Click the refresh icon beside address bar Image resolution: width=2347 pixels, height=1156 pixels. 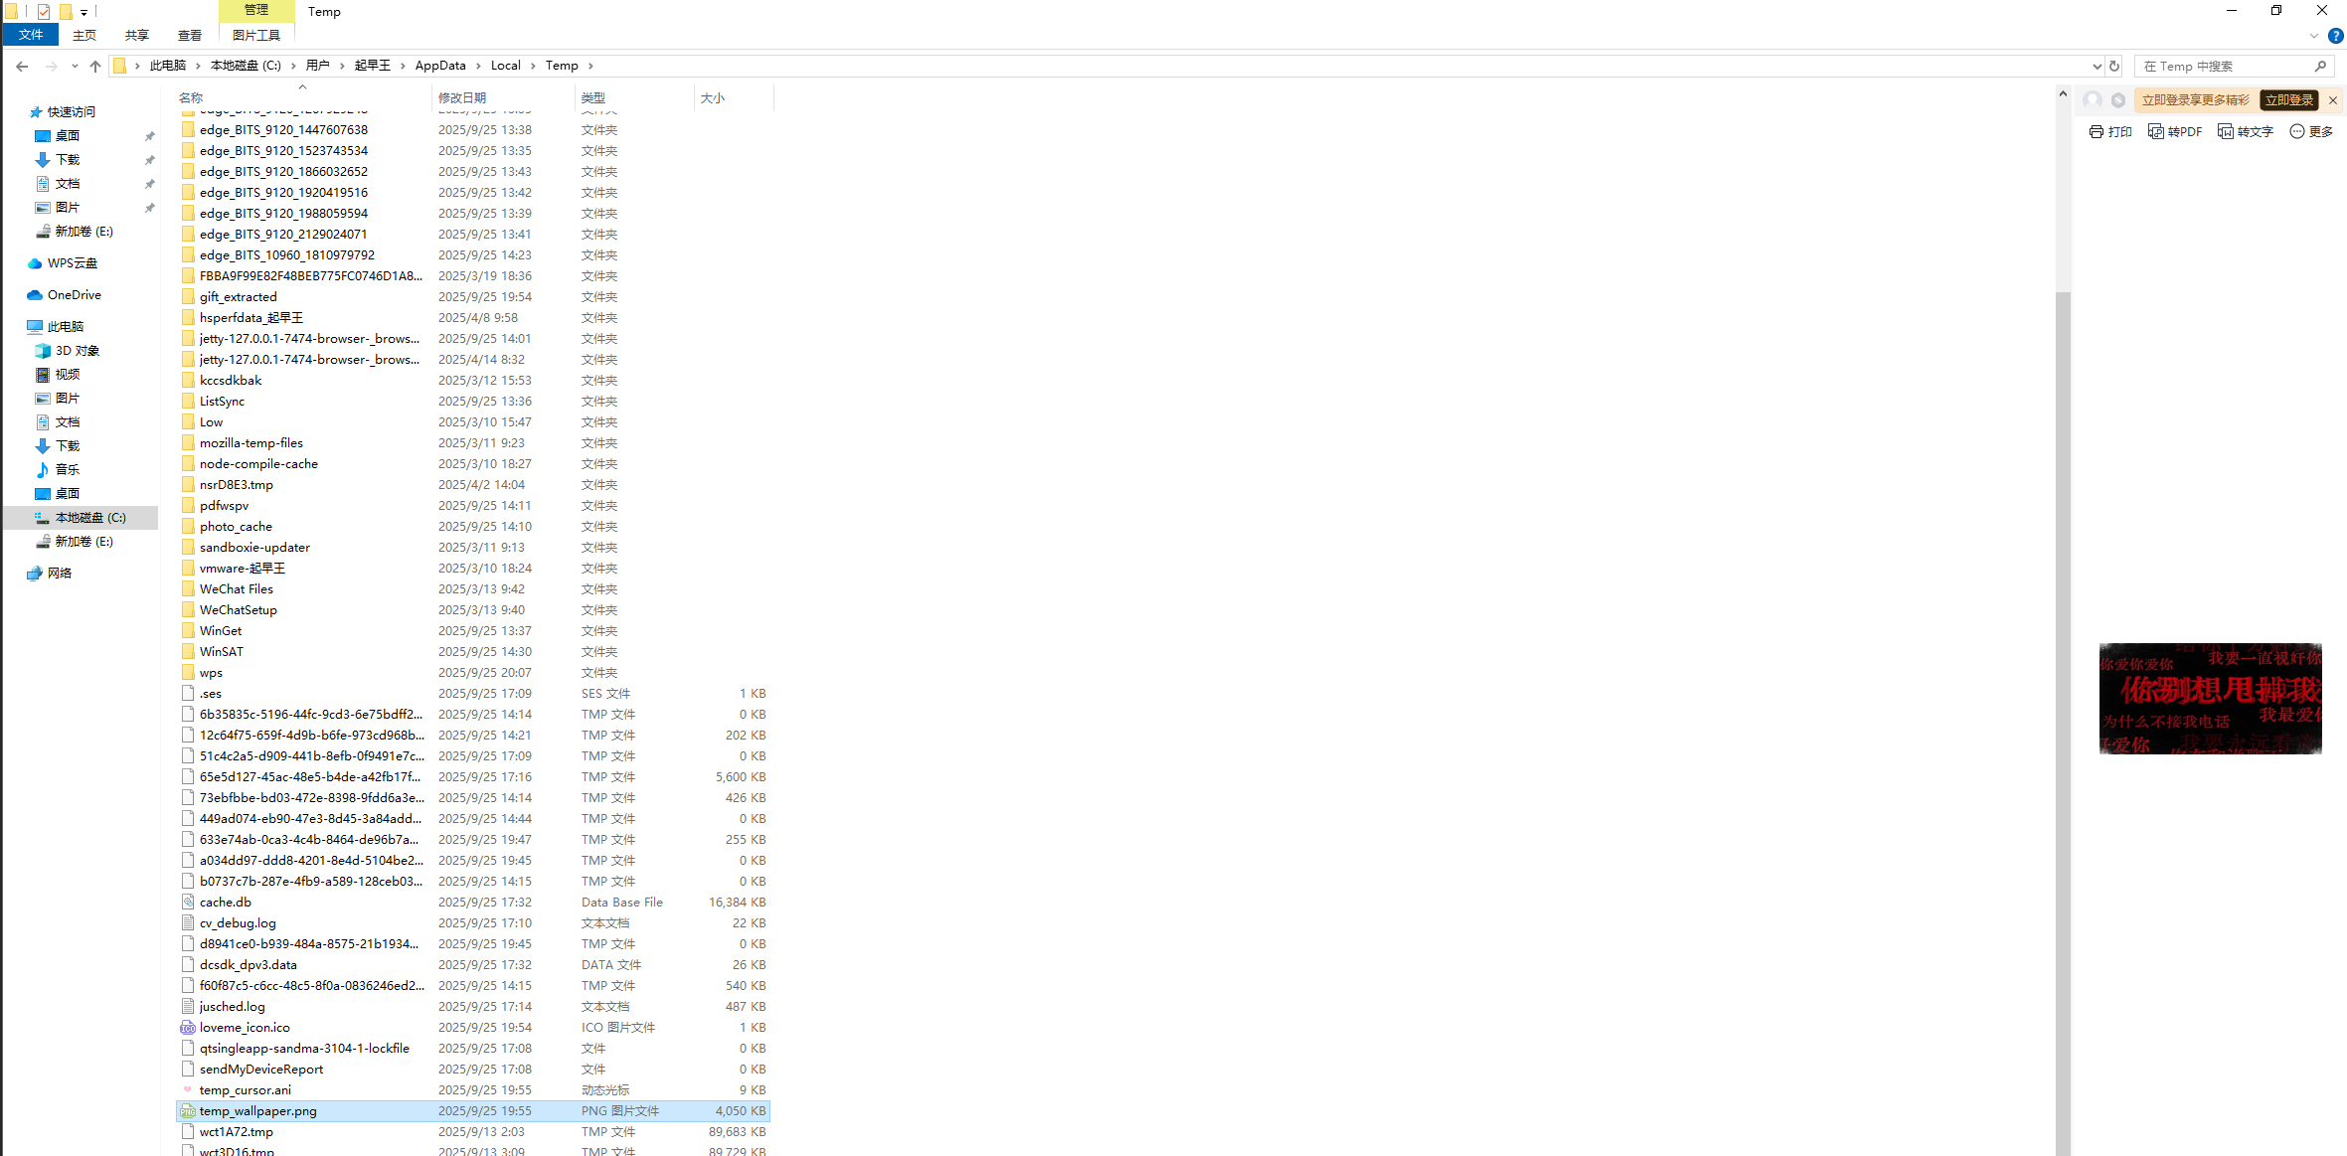click(2114, 66)
